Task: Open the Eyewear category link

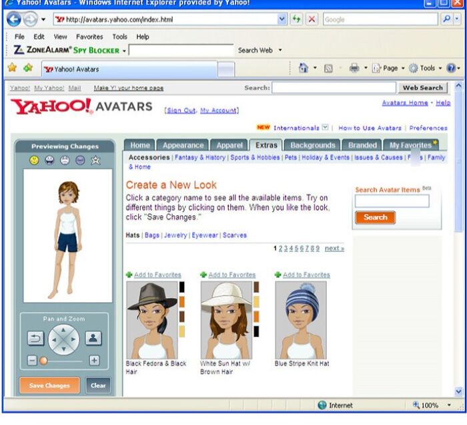Action: tap(205, 235)
